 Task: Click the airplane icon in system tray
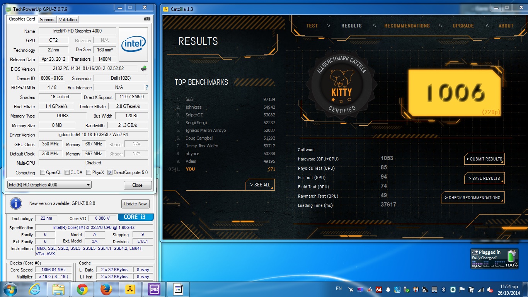click(351, 289)
